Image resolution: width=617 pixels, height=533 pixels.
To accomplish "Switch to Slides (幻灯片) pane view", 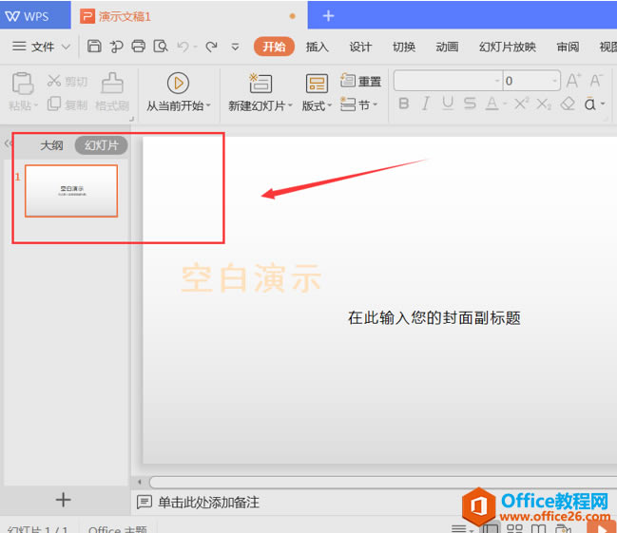I will click(102, 145).
